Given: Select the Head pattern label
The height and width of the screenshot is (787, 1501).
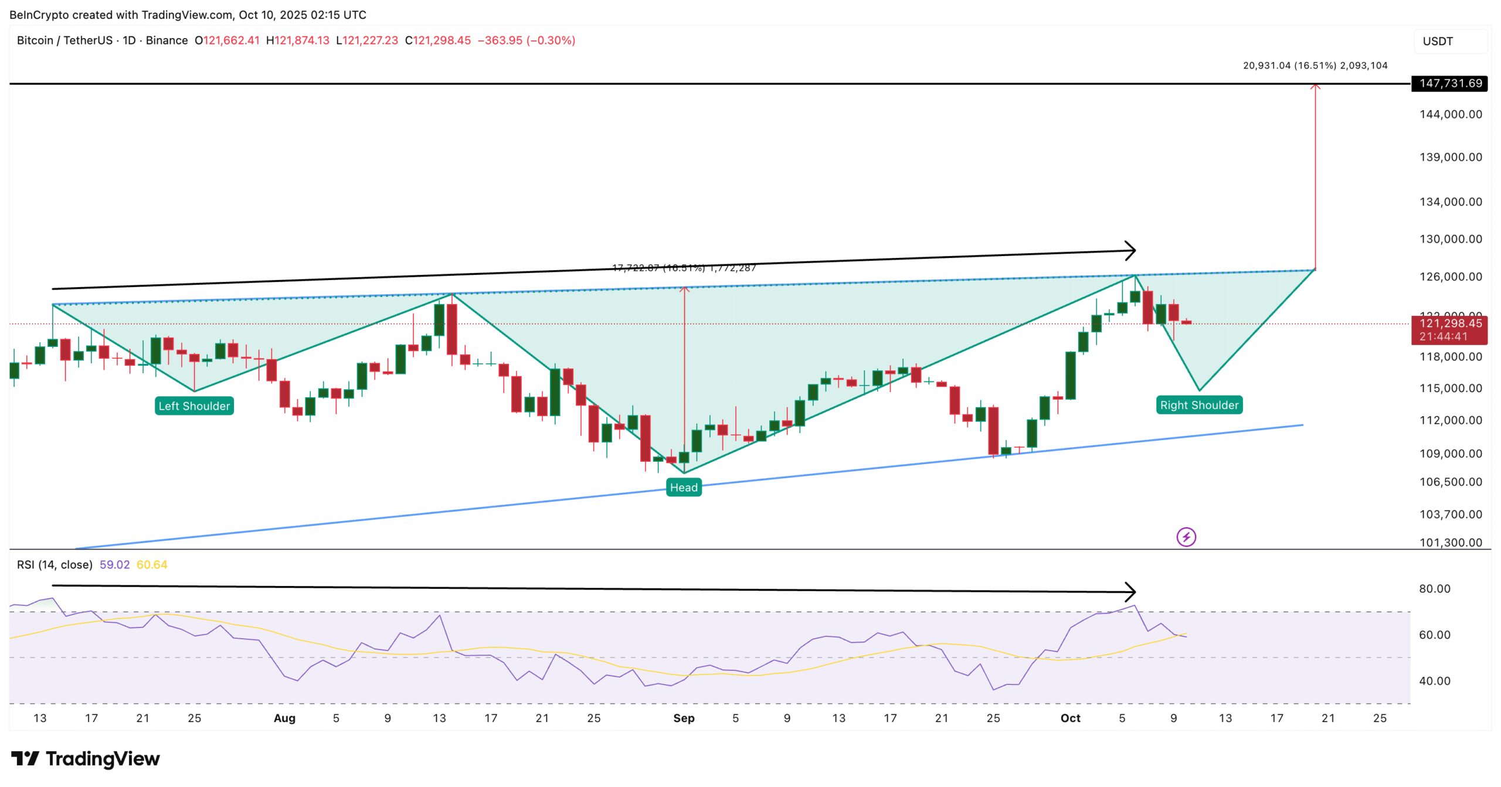Looking at the screenshot, I should (684, 487).
